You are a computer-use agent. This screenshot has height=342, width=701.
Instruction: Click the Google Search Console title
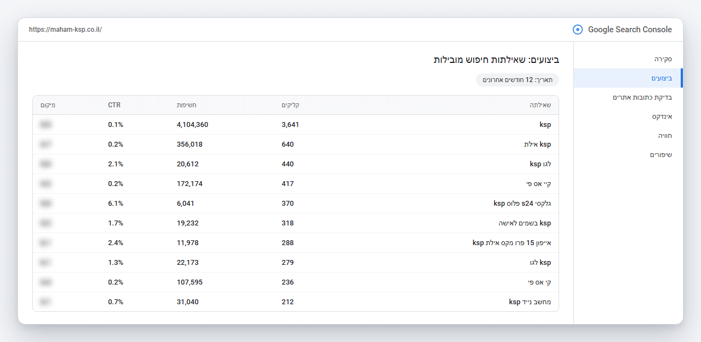[x=630, y=30]
